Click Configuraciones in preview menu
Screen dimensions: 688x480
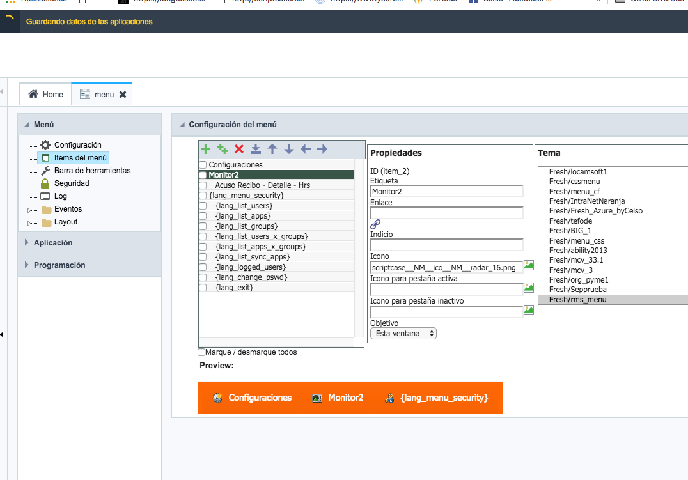[260, 398]
